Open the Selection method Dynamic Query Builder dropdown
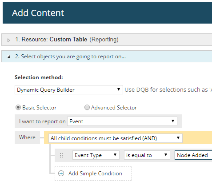Image resolution: width=212 pixels, height=186 pixels. tap(69, 89)
